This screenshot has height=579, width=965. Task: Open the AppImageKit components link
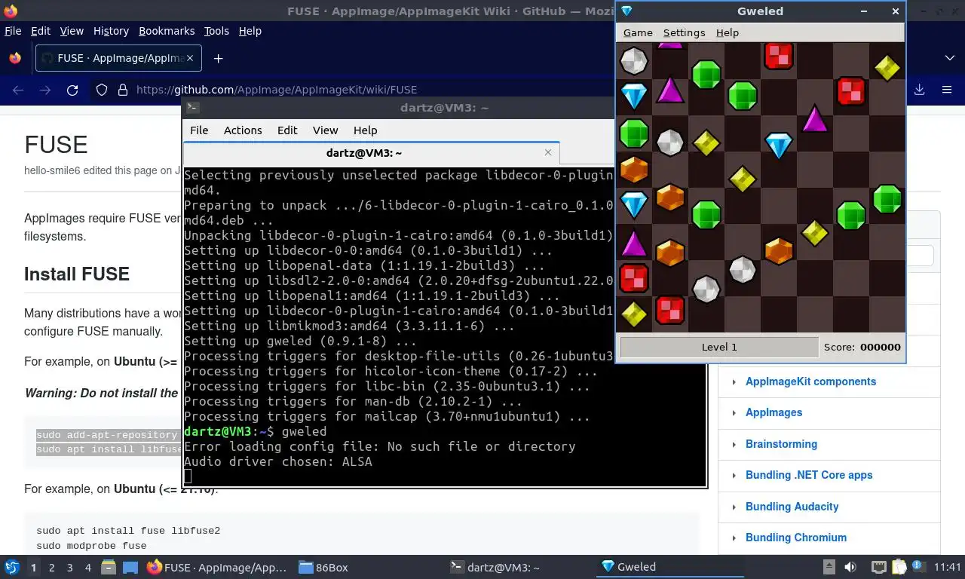tap(810, 381)
